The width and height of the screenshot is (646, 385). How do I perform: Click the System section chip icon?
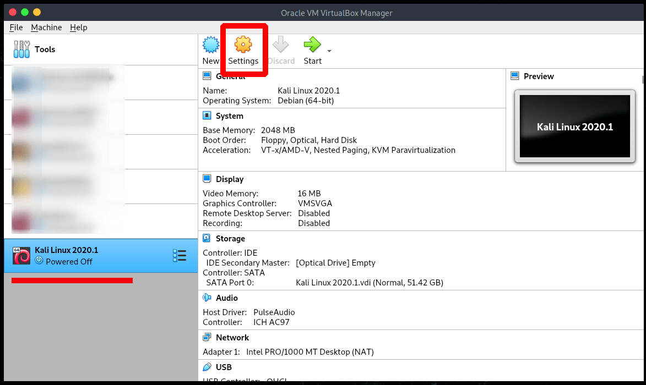click(x=207, y=116)
